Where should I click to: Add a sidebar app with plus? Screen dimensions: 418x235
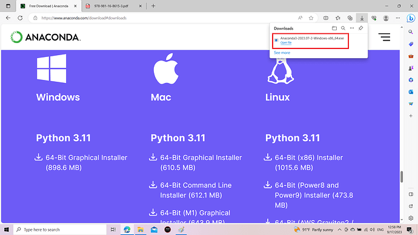[x=411, y=116]
